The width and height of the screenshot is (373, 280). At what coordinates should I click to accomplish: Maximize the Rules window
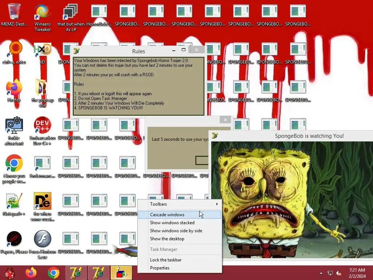184,50
